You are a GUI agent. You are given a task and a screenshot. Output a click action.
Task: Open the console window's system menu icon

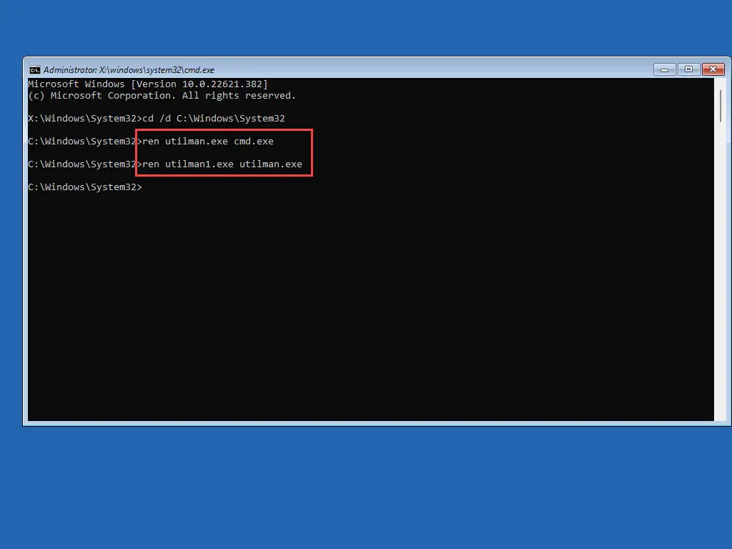tap(35, 69)
